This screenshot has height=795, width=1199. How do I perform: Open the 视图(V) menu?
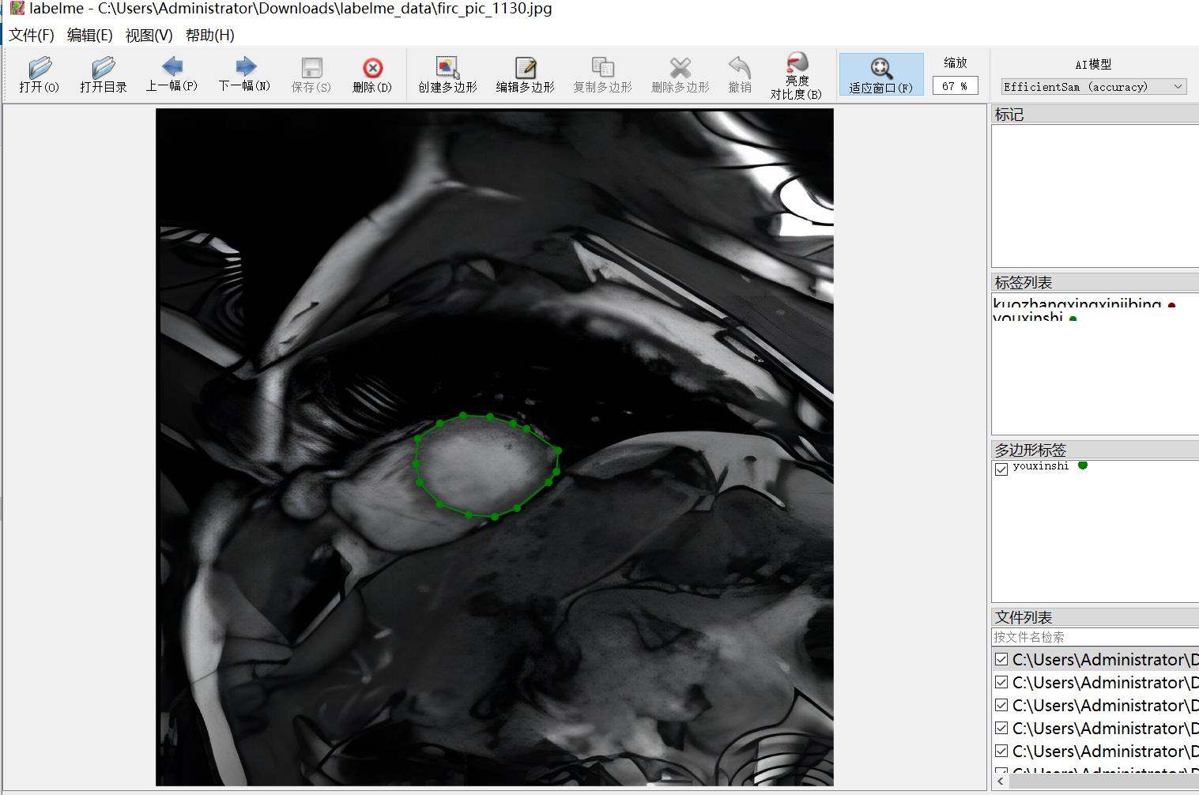click(x=149, y=36)
